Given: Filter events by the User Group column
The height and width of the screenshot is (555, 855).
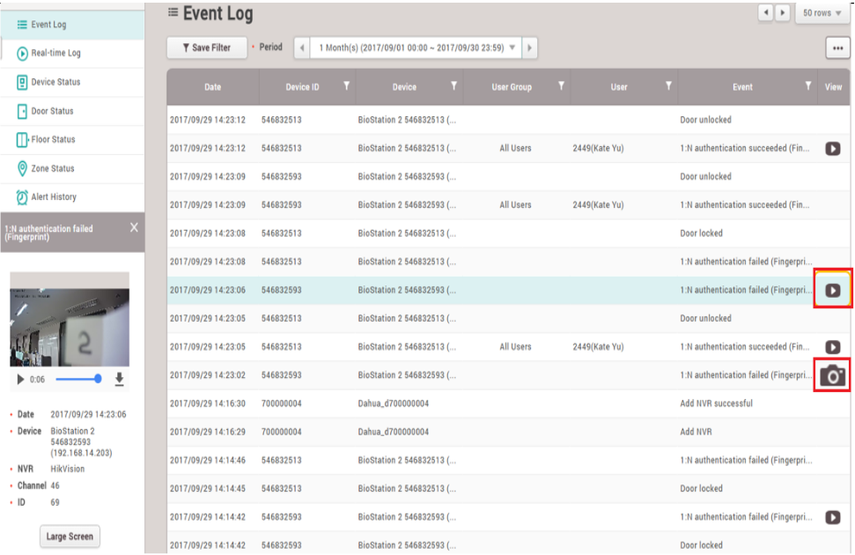Looking at the screenshot, I should point(561,86).
